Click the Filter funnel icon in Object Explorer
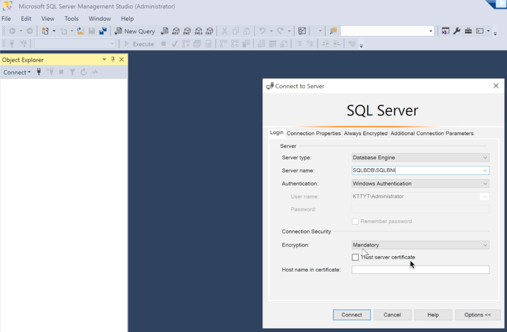Image resolution: width=507 pixels, height=332 pixels. [x=72, y=72]
